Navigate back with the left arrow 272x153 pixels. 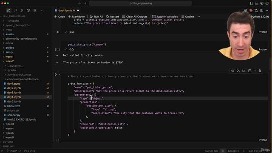pos(79,3)
